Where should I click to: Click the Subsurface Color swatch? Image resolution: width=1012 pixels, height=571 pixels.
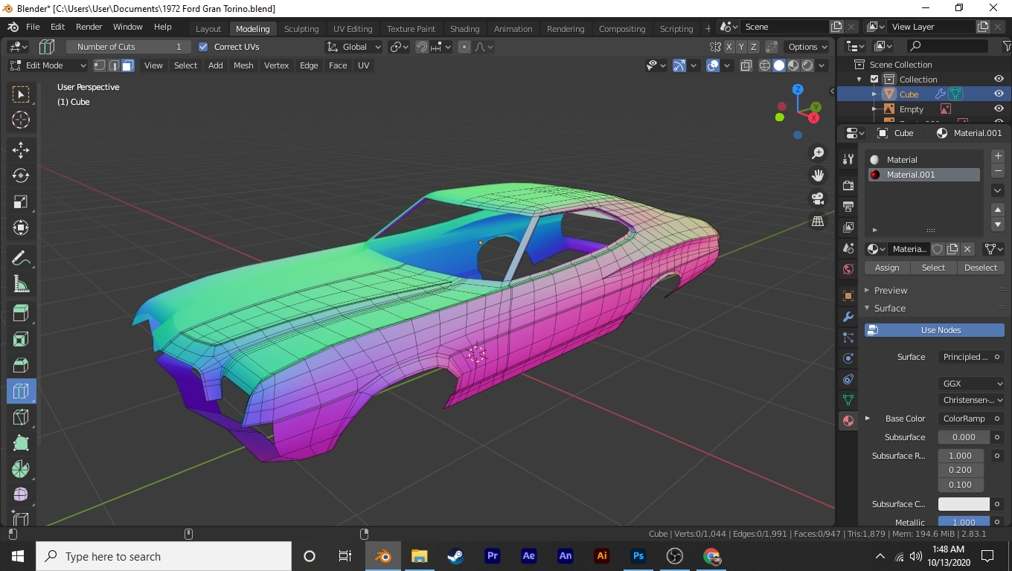point(964,504)
